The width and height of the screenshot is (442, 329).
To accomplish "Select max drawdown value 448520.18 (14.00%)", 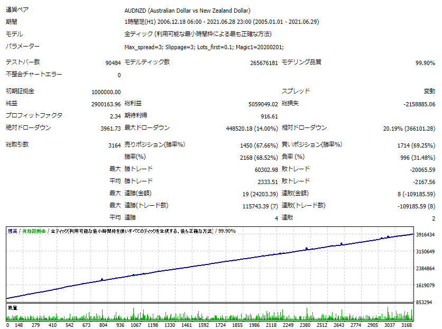I will click(x=252, y=129).
